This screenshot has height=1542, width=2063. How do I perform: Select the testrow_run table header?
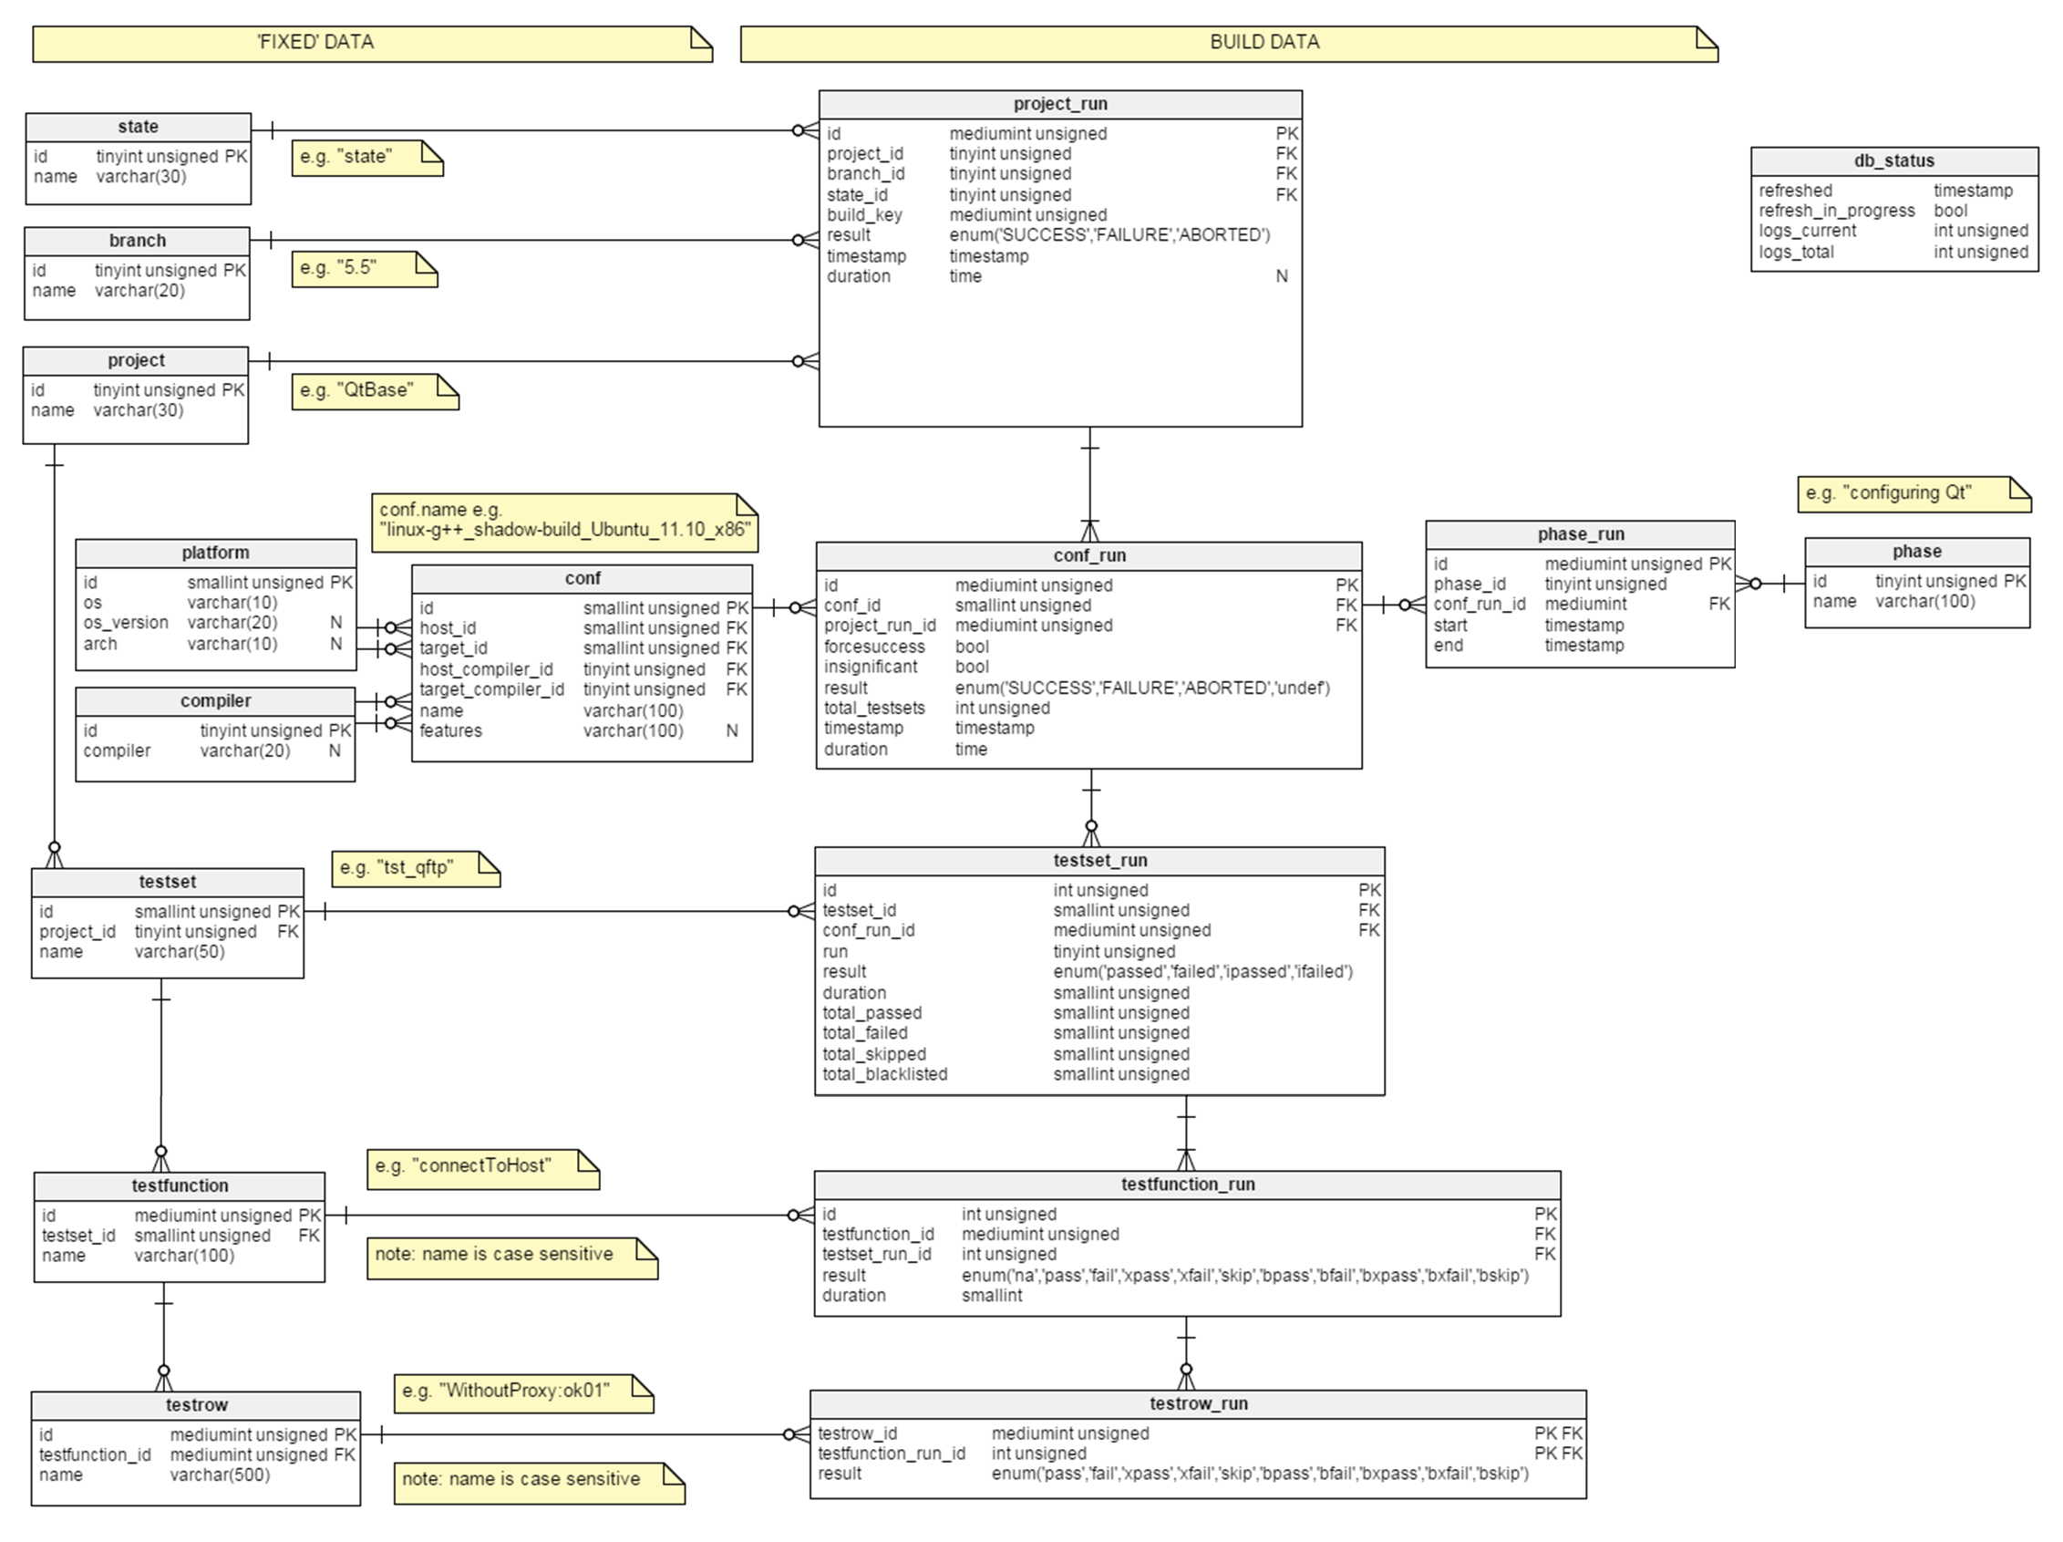point(1198,1403)
